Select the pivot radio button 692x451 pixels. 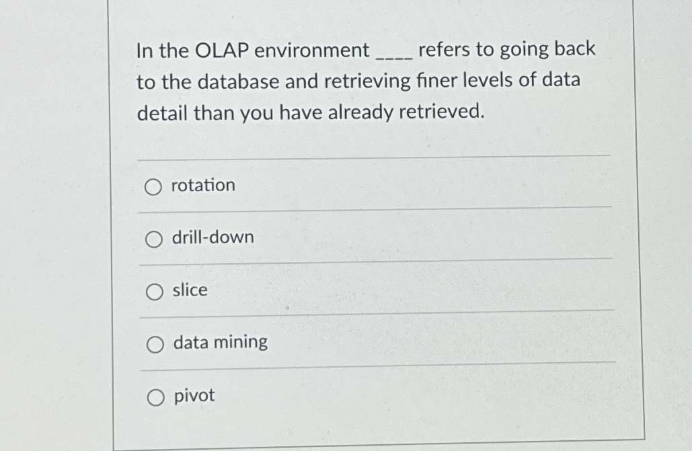[x=156, y=398]
